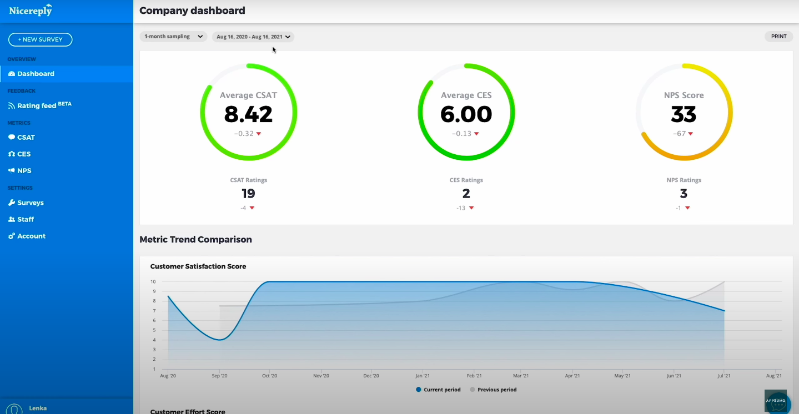799x414 pixels.
Task: Click the Account gears icon
Action: (x=12, y=236)
